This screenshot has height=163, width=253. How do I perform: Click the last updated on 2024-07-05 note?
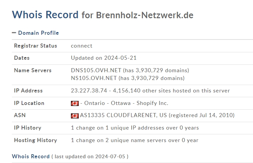[90, 157]
